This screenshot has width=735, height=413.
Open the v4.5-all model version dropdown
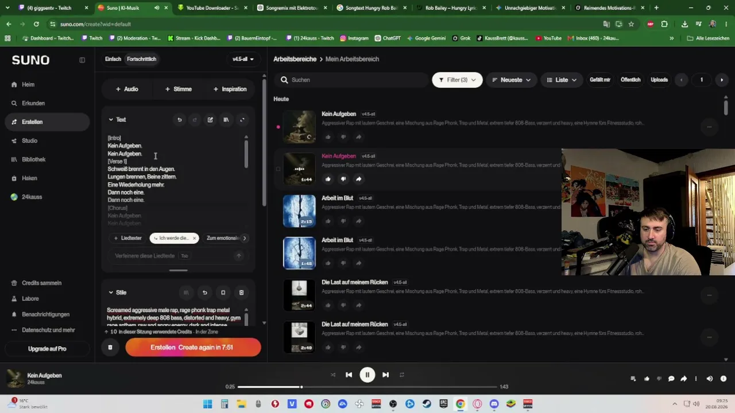point(243,59)
